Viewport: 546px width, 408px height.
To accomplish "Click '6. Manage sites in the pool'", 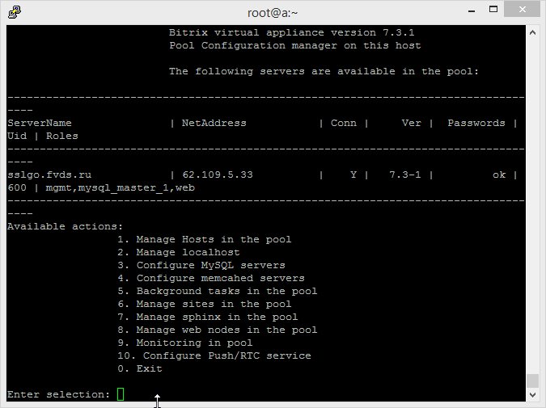I will [205, 304].
